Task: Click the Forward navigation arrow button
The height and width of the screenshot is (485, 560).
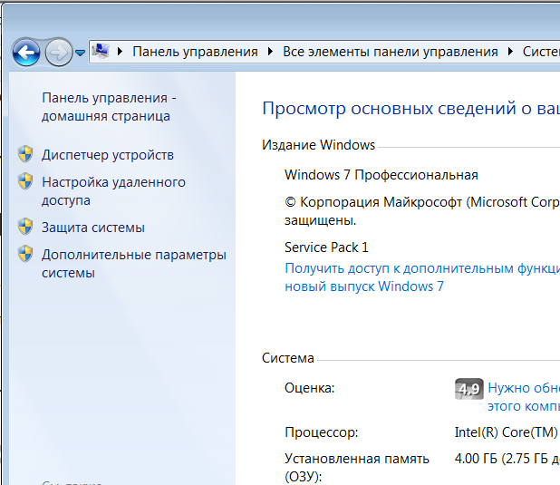Action: tap(57, 52)
